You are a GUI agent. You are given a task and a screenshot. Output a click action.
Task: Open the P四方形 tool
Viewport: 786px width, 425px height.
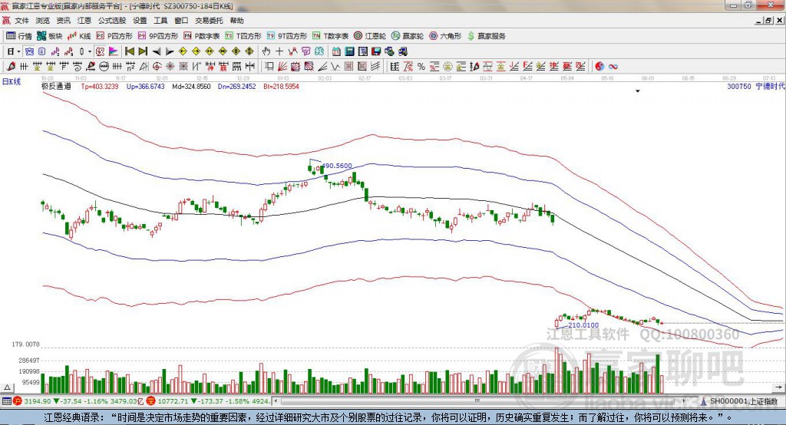pyautogui.click(x=114, y=36)
